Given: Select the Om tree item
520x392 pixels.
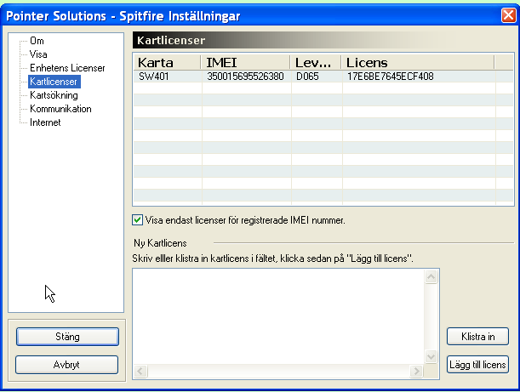Looking at the screenshot, I should pyautogui.click(x=37, y=41).
